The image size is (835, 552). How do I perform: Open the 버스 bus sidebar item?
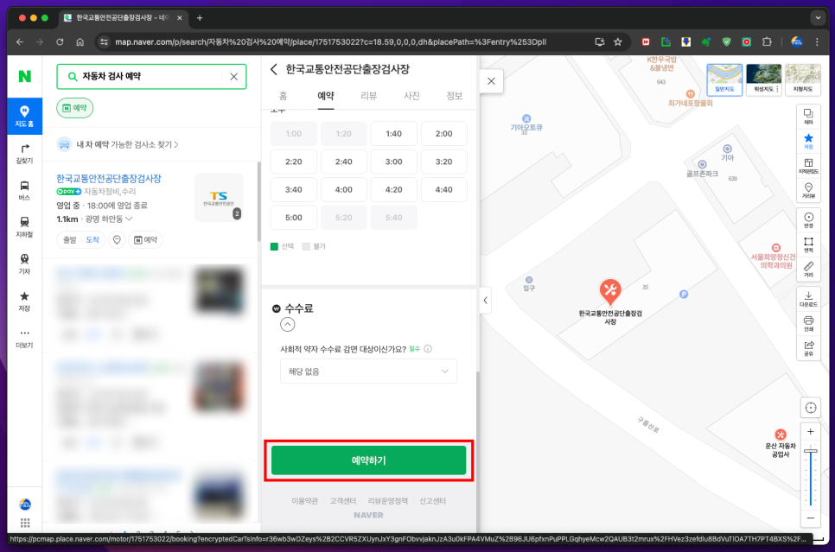tap(24, 190)
